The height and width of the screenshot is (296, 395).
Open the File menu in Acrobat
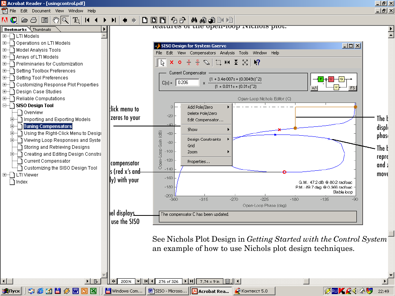click(x=13, y=11)
